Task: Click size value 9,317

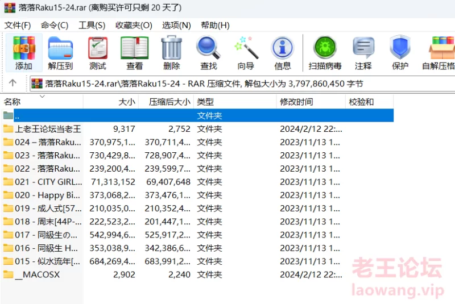Action: click(124, 128)
